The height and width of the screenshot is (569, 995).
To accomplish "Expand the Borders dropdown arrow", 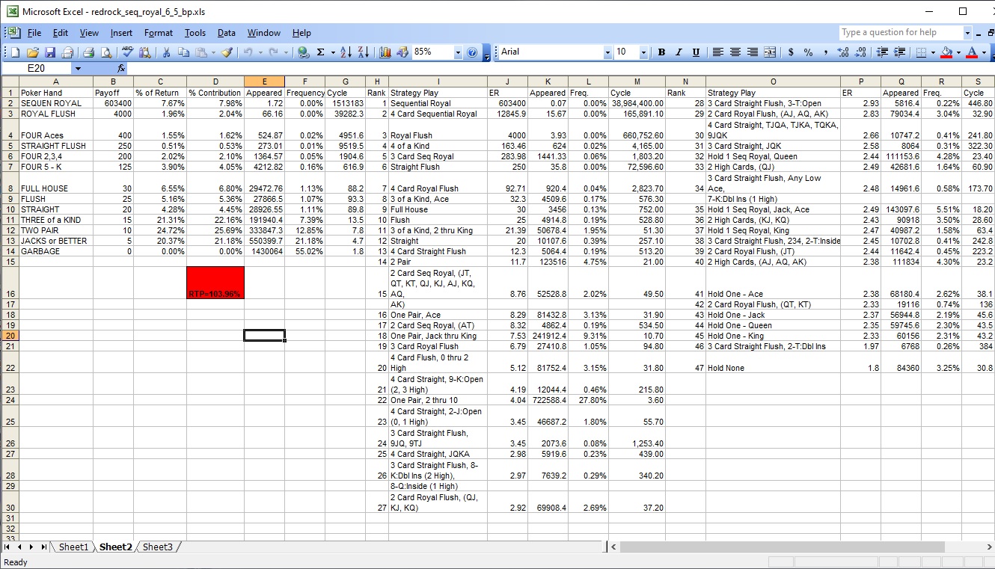I will click(933, 52).
